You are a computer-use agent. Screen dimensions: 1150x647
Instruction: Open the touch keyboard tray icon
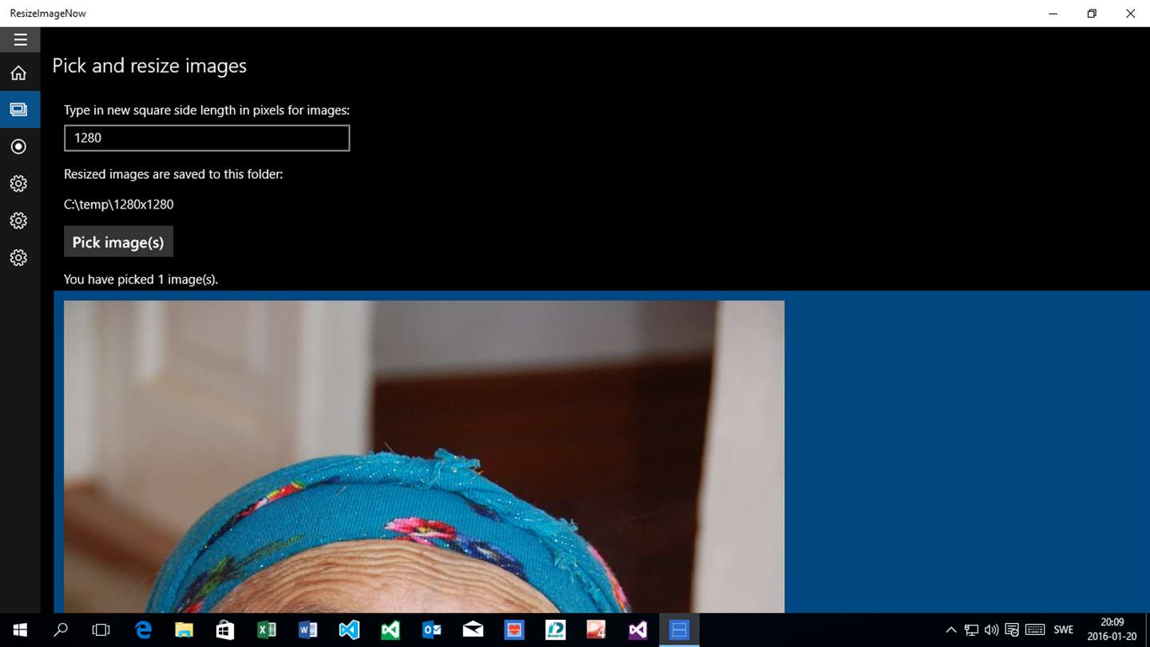[1035, 630]
